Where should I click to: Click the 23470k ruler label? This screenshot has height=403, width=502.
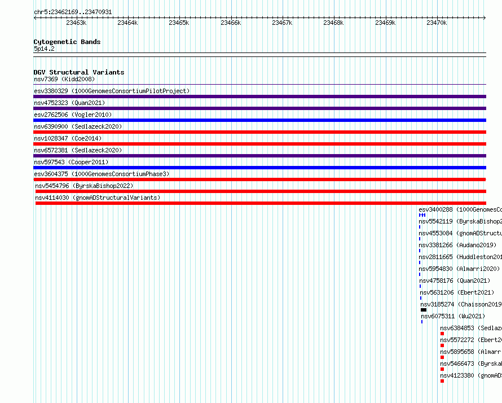[437, 23]
